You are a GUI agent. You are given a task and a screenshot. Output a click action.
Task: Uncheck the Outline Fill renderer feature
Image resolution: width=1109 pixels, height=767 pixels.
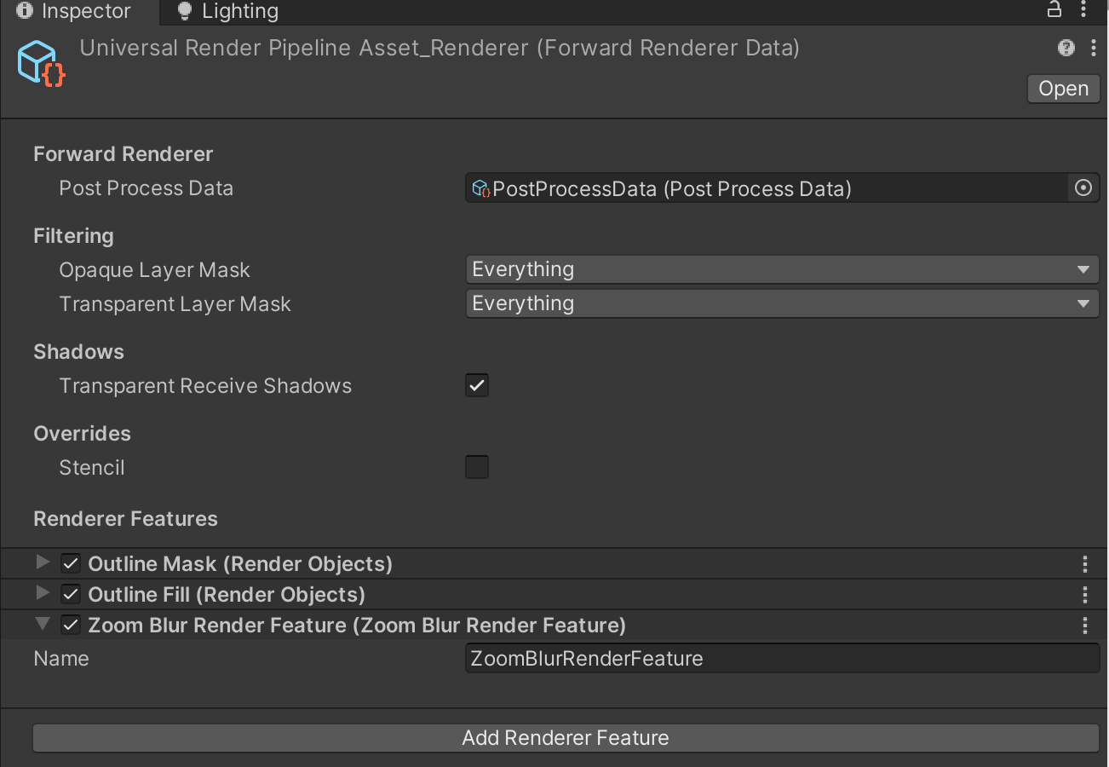pos(71,595)
